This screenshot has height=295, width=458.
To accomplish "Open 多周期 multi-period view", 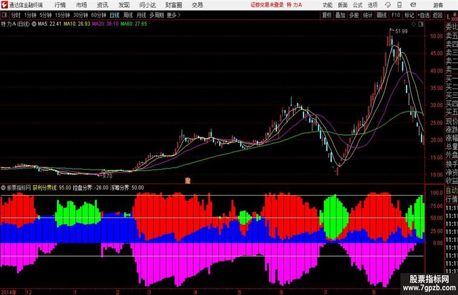I will (156, 15).
